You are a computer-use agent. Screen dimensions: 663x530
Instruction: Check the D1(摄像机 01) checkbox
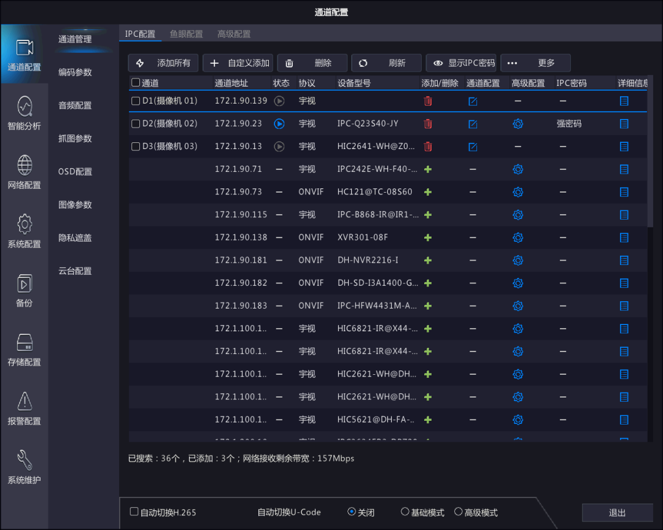point(136,101)
